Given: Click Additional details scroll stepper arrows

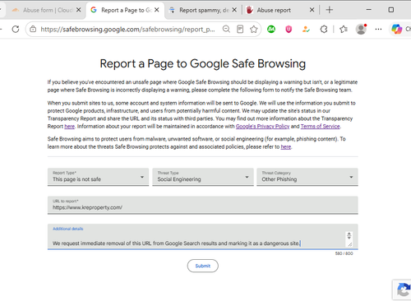Looking at the screenshot, I should coord(349,235).
